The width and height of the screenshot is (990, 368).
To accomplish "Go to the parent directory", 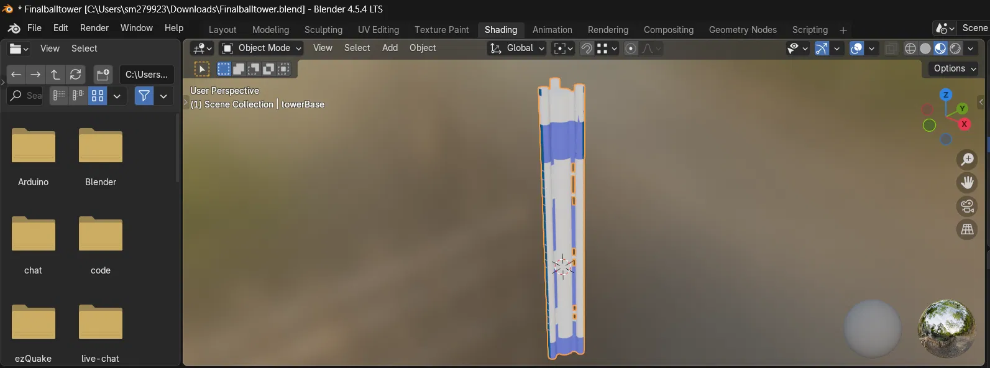I will [55, 75].
